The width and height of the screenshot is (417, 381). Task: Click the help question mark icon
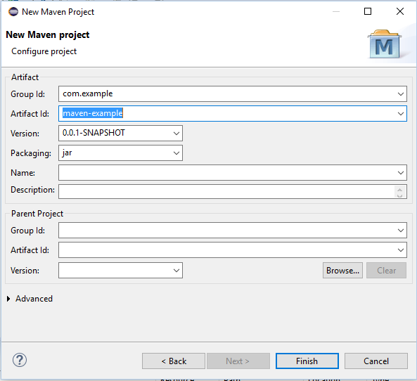click(x=20, y=360)
